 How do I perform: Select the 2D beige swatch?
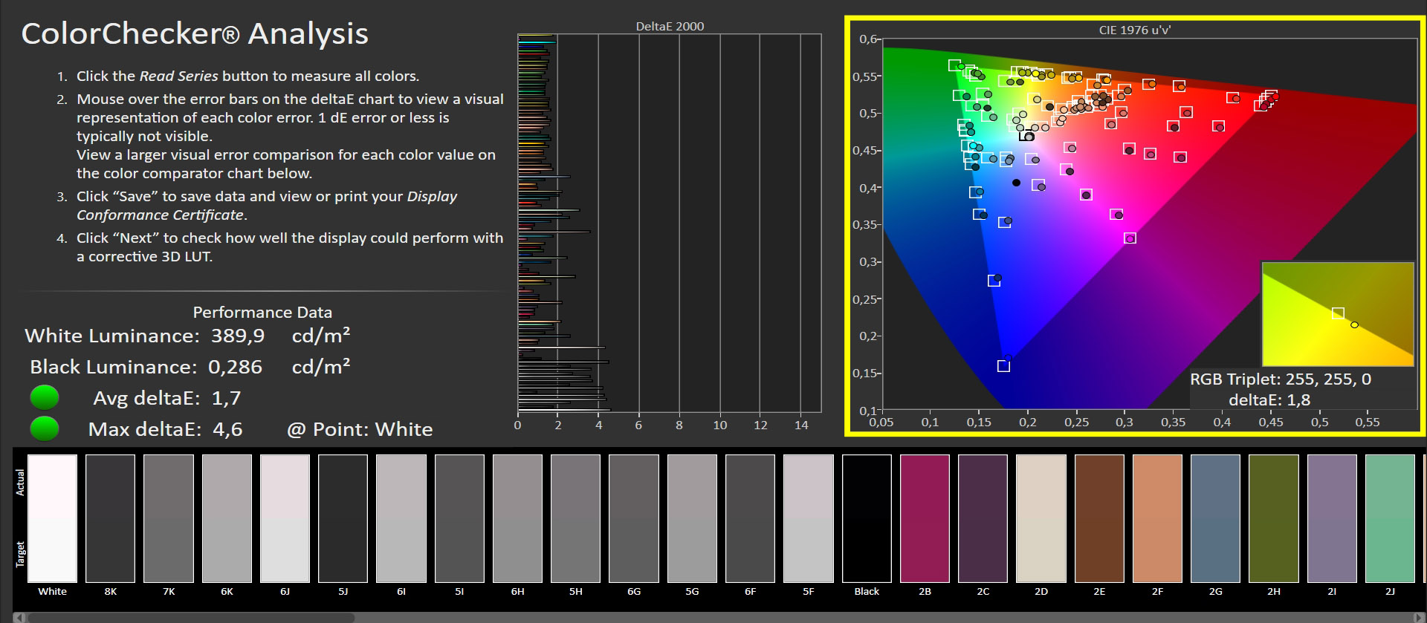1041,518
